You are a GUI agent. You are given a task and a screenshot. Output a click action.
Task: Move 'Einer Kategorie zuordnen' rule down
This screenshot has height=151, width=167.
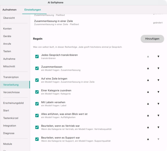(158, 92)
